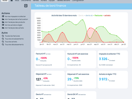Open Voir l'analyse des produits link
Viewport: 132px width, 99px height.
coord(15,22)
